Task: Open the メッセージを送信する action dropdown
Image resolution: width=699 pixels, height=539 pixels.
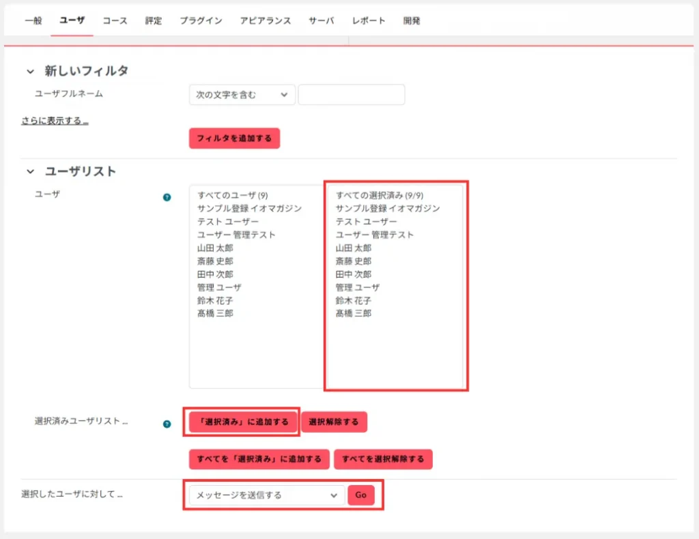Action: 267,495
